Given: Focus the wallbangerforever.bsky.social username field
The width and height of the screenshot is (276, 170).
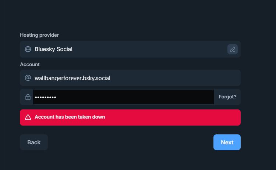Looking at the screenshot, I should (x=72, y=78).
